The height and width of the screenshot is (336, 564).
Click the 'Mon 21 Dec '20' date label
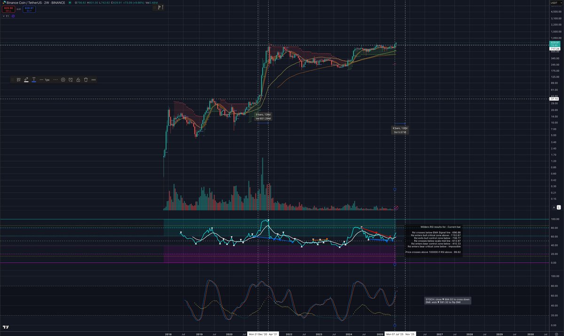(258, 334)
